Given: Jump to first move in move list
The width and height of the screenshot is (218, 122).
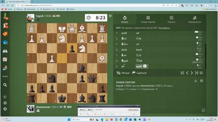Looking at the screenshot, I should (183, 73).
